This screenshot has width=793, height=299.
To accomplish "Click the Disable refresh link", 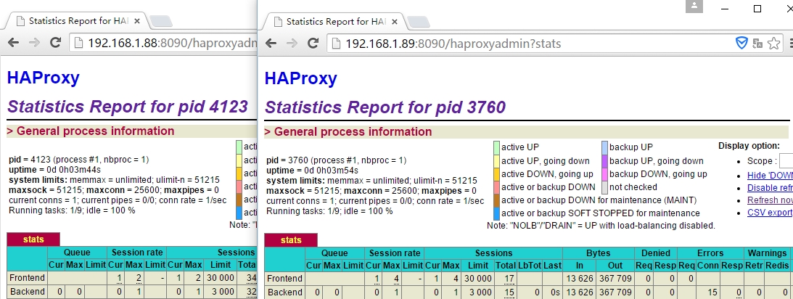I will point(770,188).
